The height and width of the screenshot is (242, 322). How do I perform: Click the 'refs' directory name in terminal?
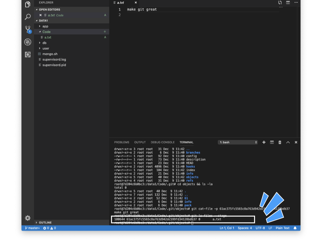click(x=190, y=181)
